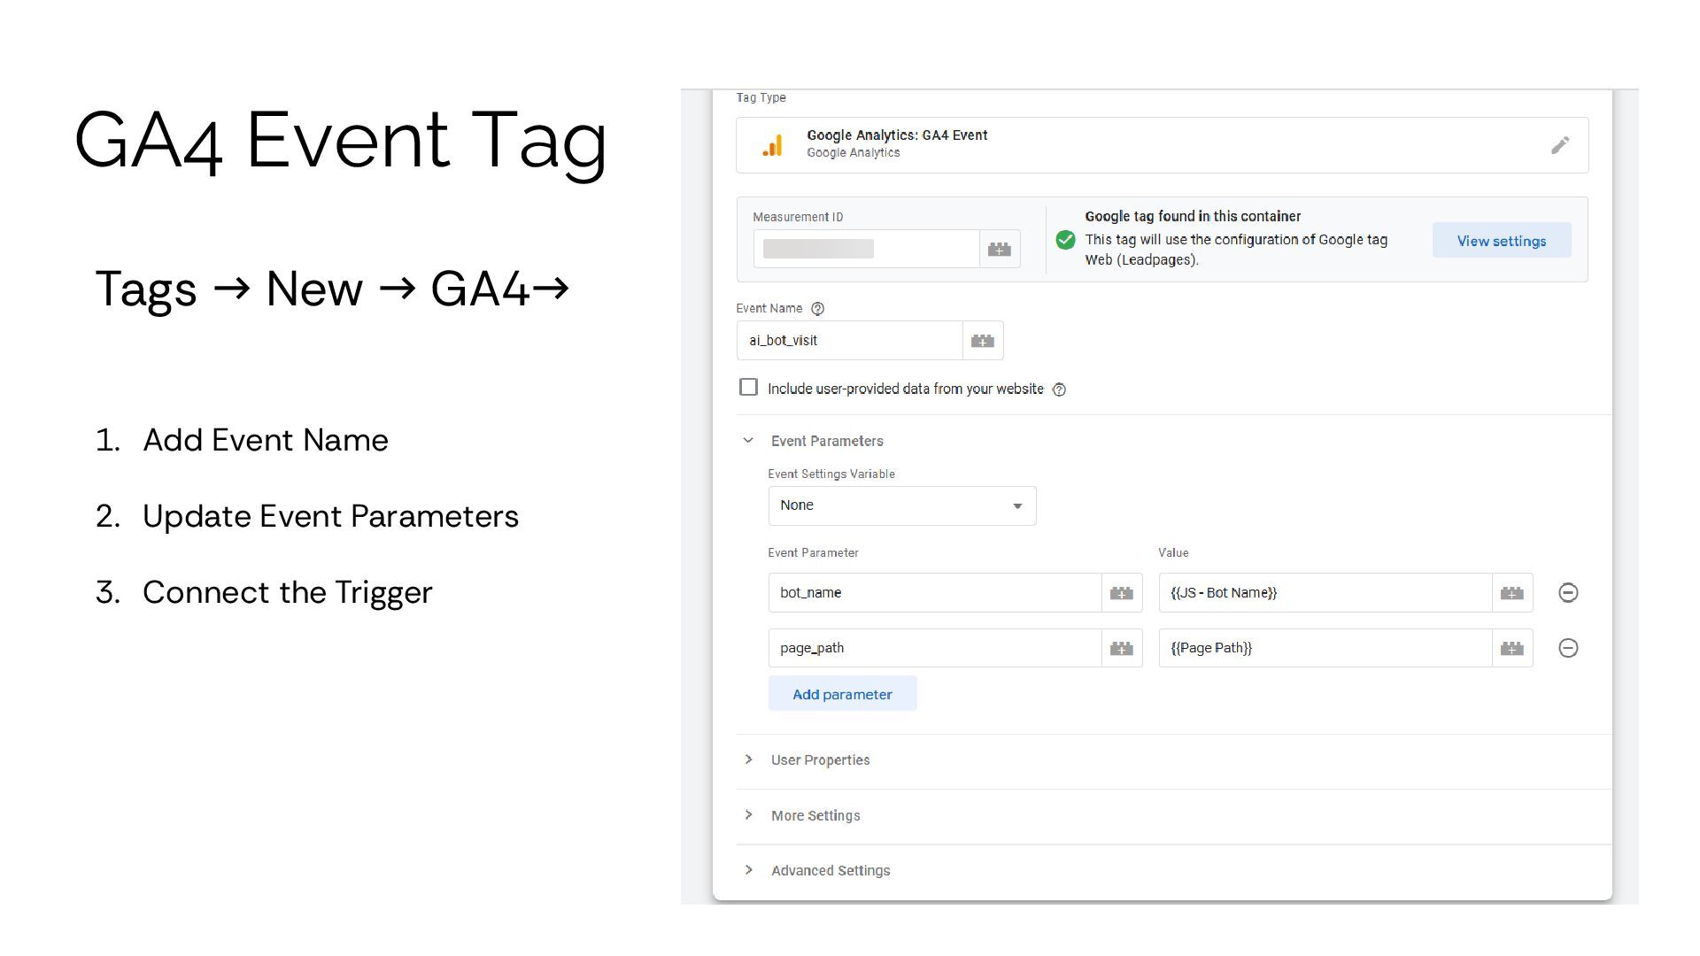Click help icon next to Event Name label
Screen dimensions: 1700x956
point(817,309)
